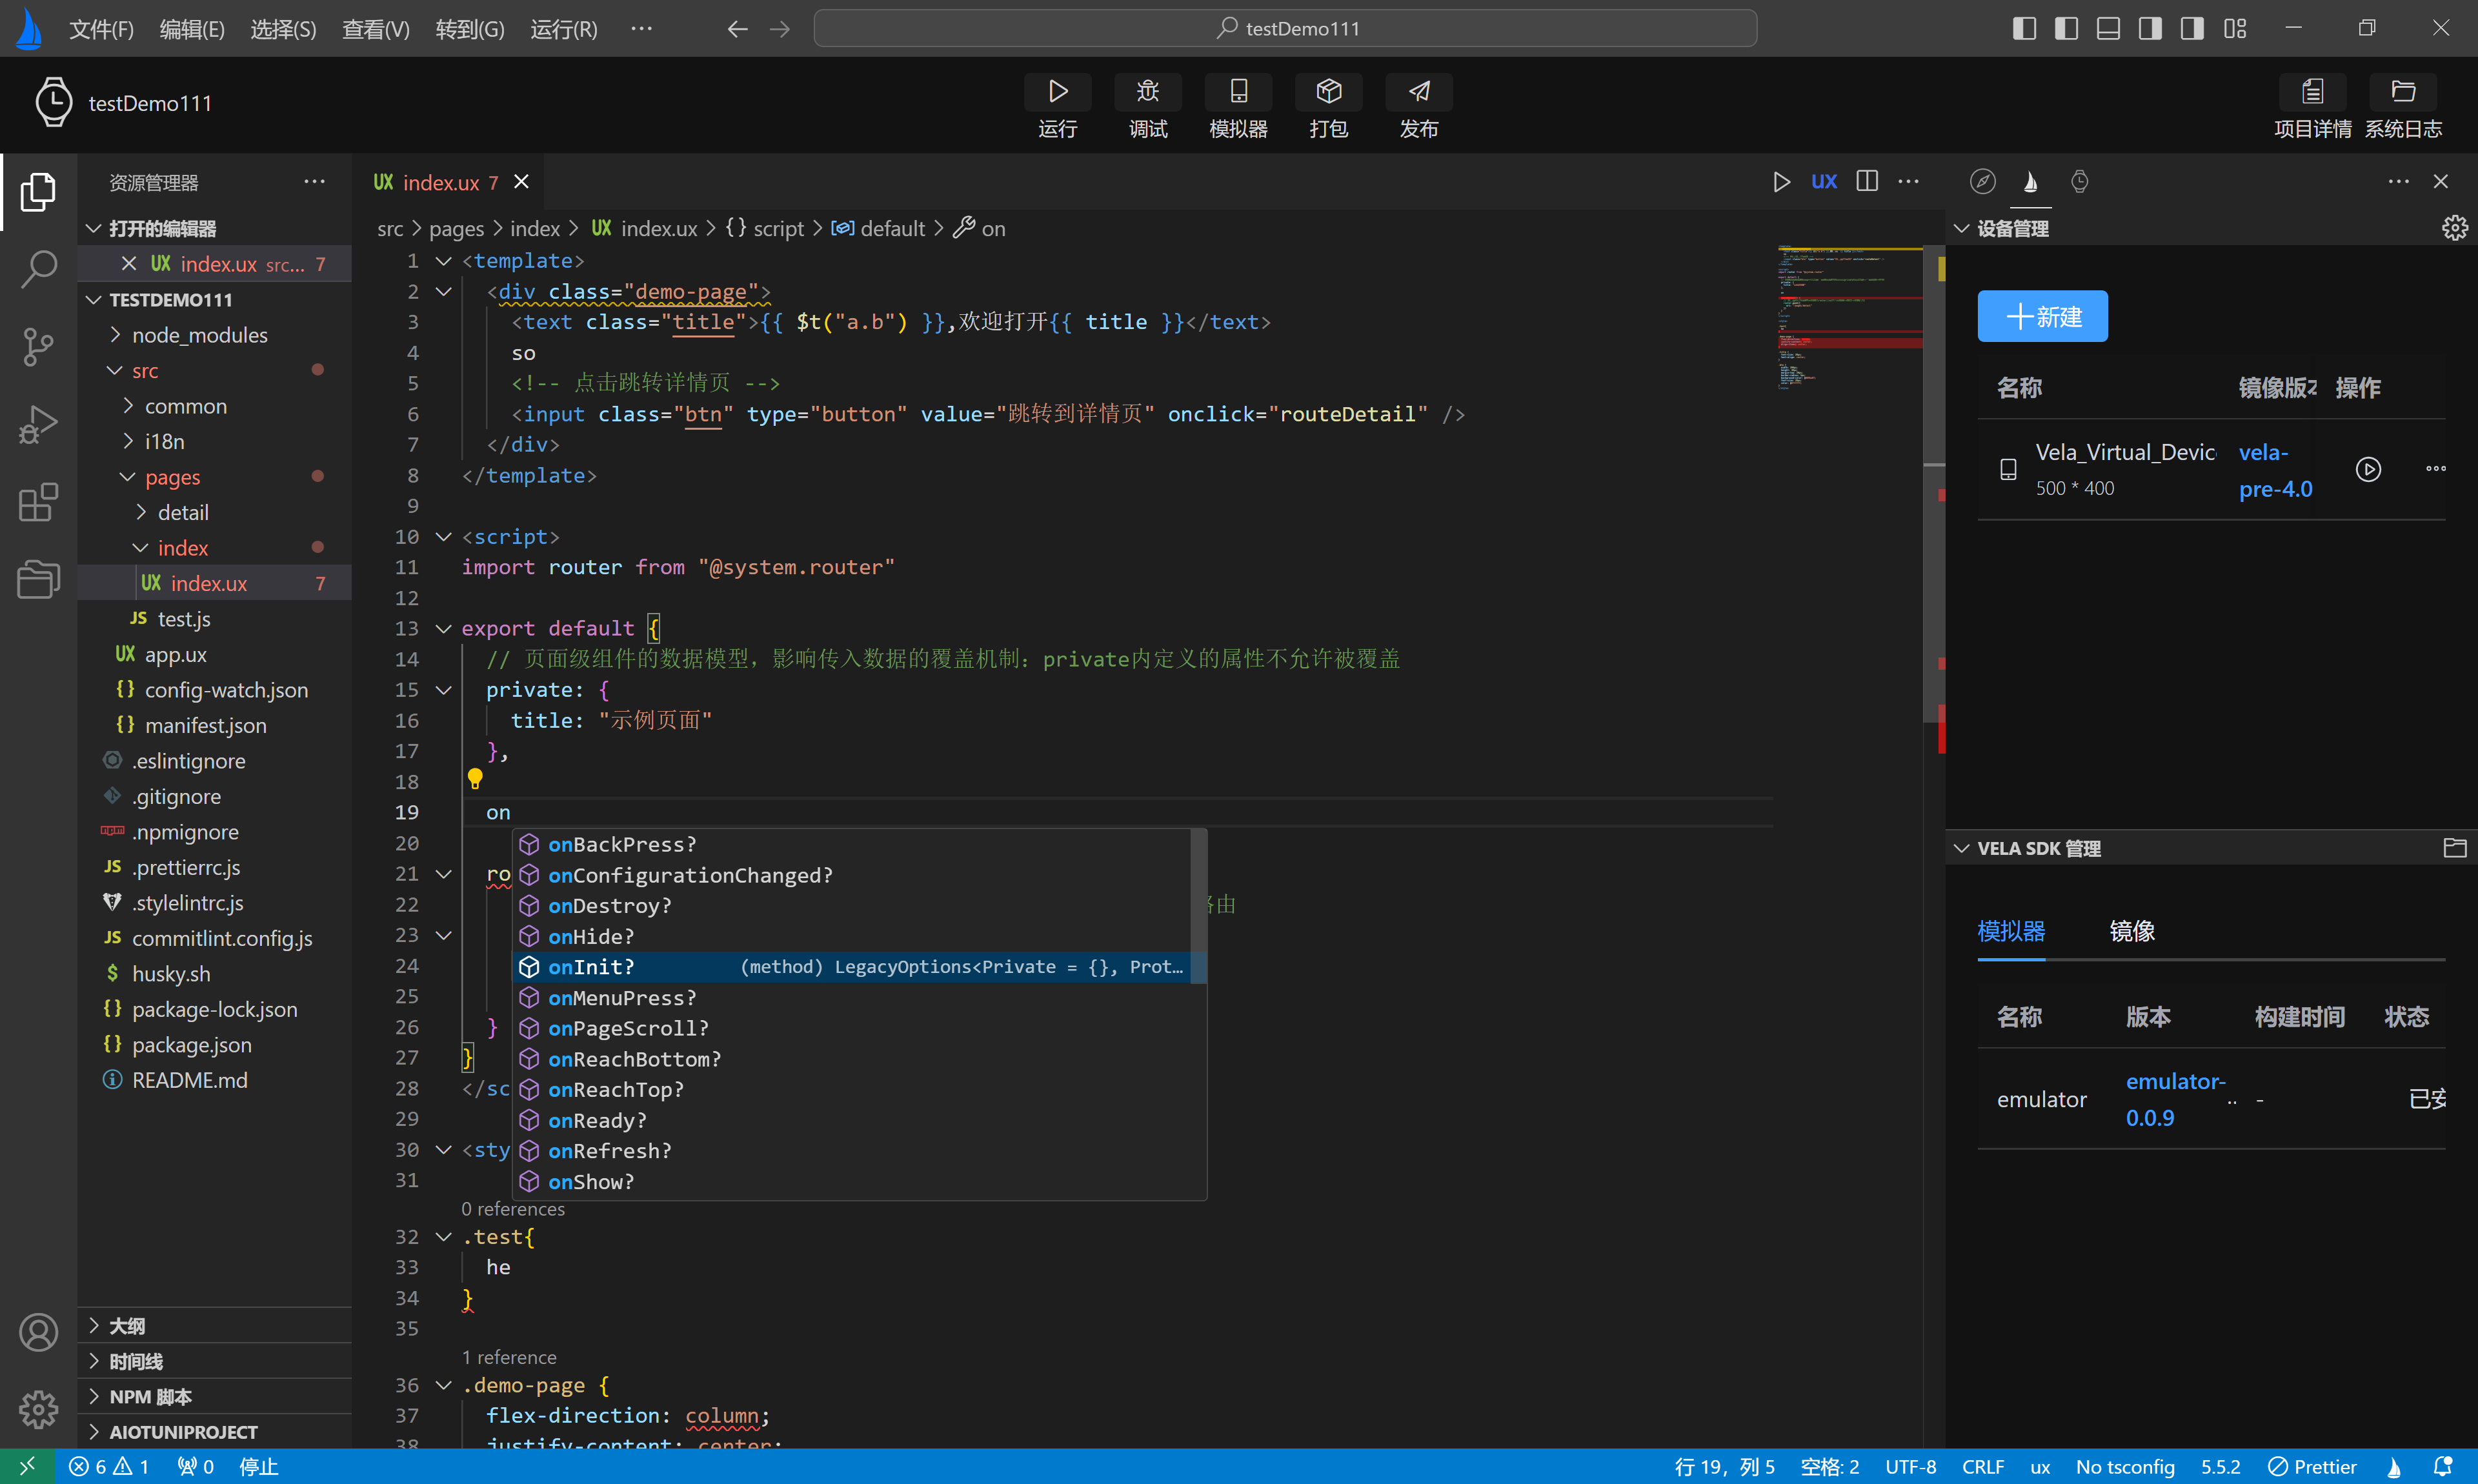Screen dimensions: 2478x1484
Task: Expand the node_modules folder
Action: [199, 335]
